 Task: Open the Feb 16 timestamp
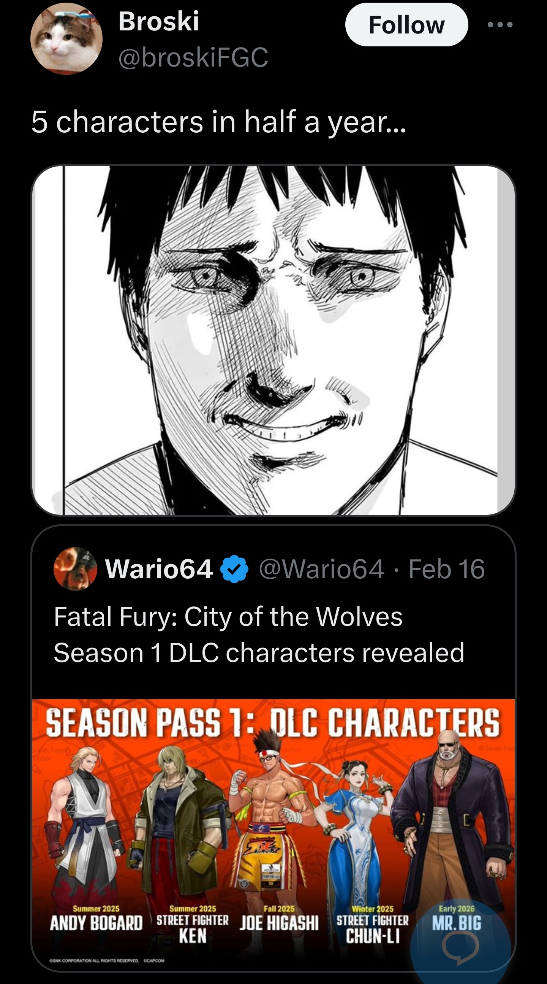pyautogui.click(x=447, y=569)
